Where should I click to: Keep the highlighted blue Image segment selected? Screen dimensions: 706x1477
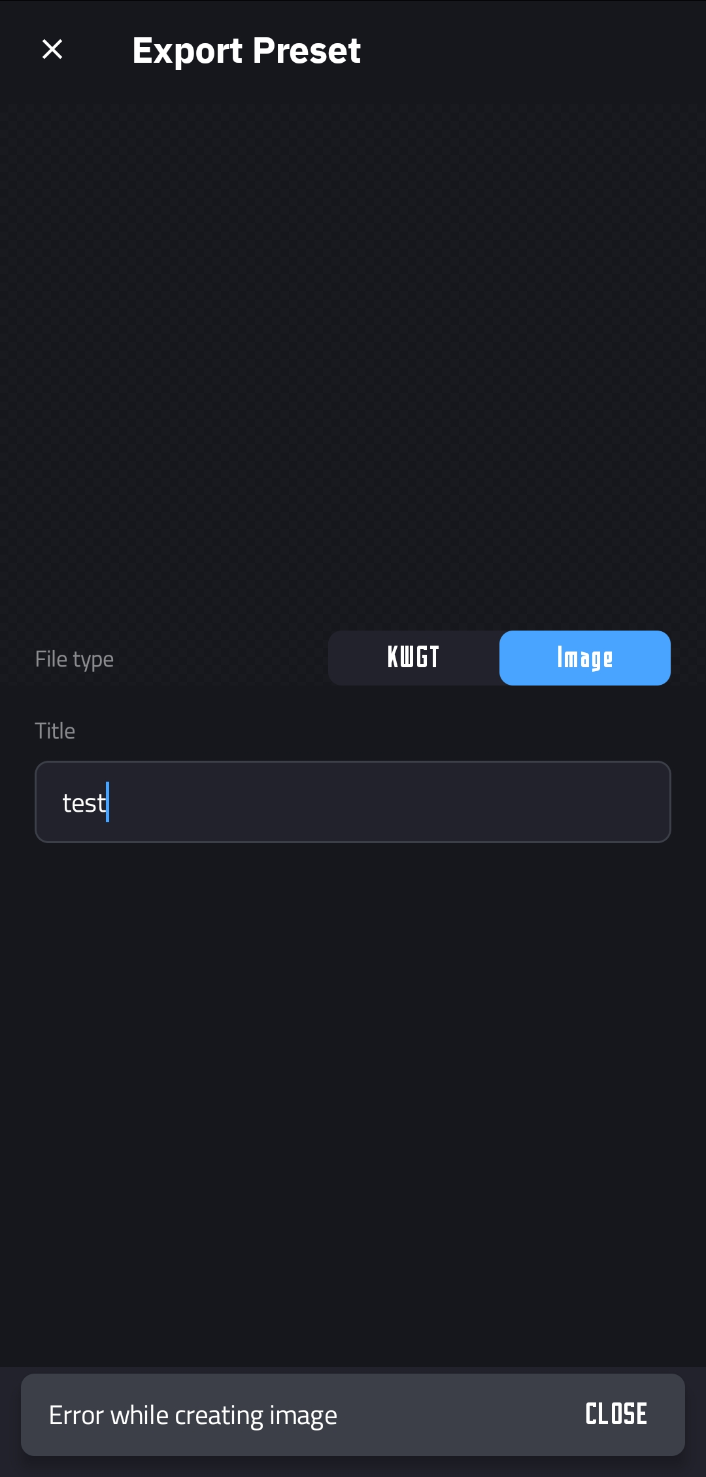tap(585, 657)
